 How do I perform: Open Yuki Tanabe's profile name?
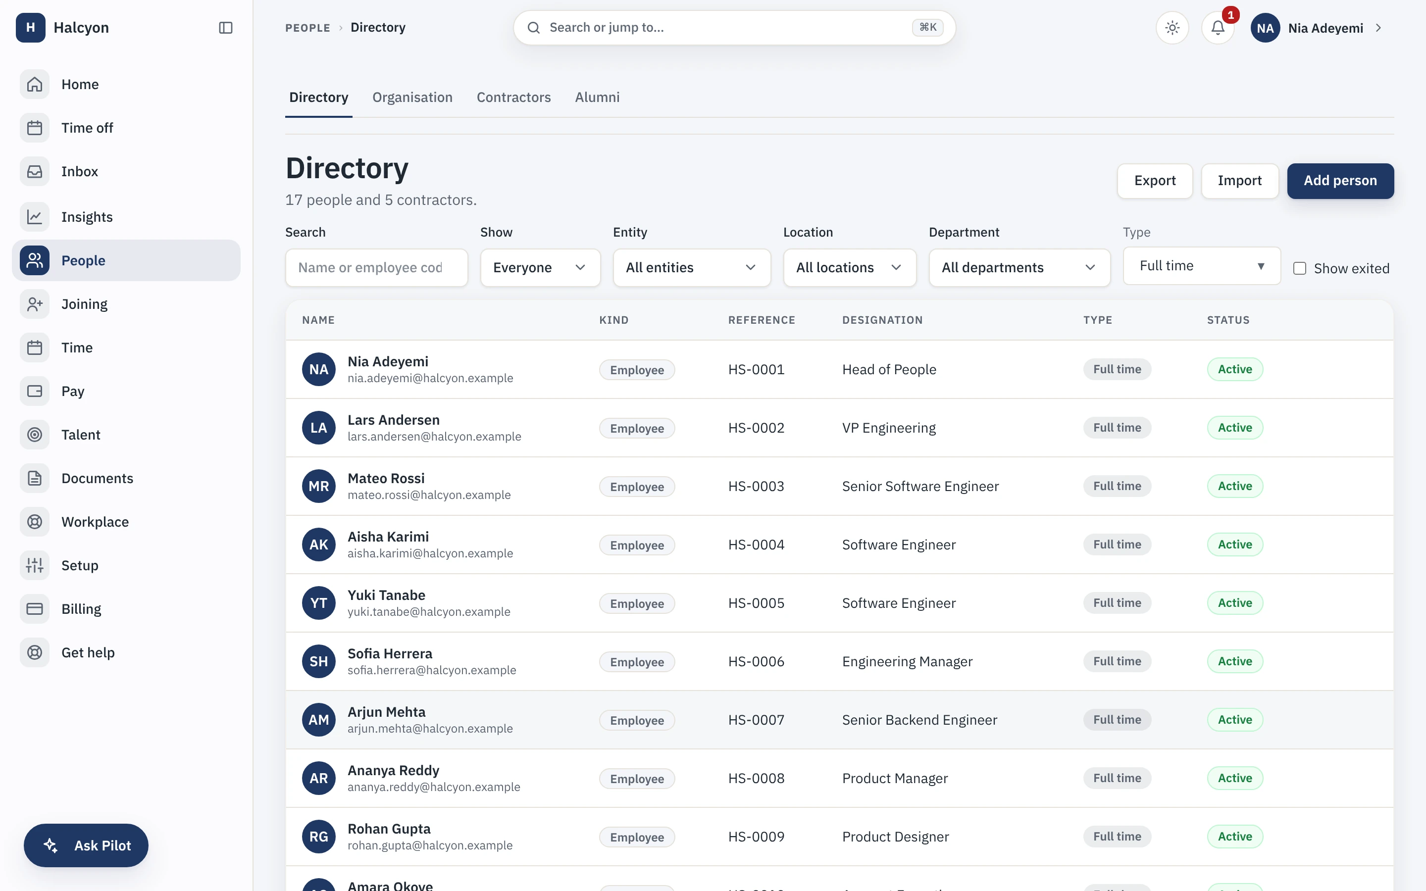point(387,595)
